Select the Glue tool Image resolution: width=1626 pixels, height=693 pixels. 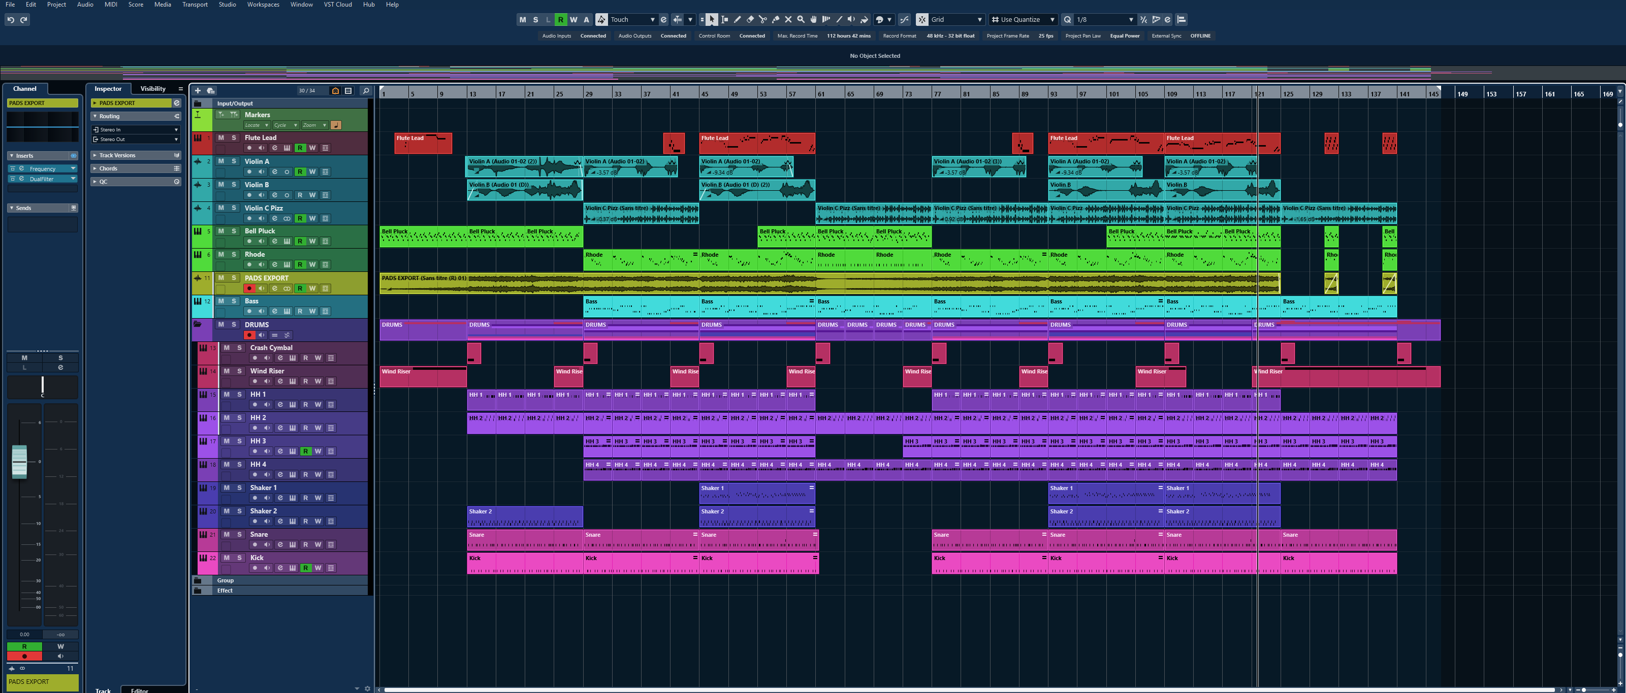pyautogui.click(x=775, y=20)
